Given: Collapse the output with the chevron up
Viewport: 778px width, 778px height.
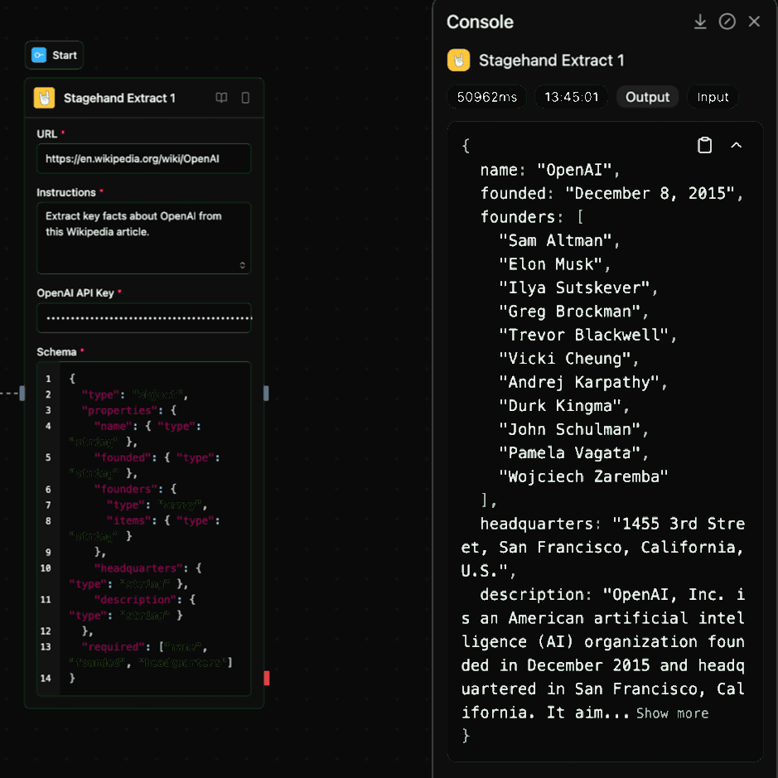Looking at the screenshot, I should 736,146.
